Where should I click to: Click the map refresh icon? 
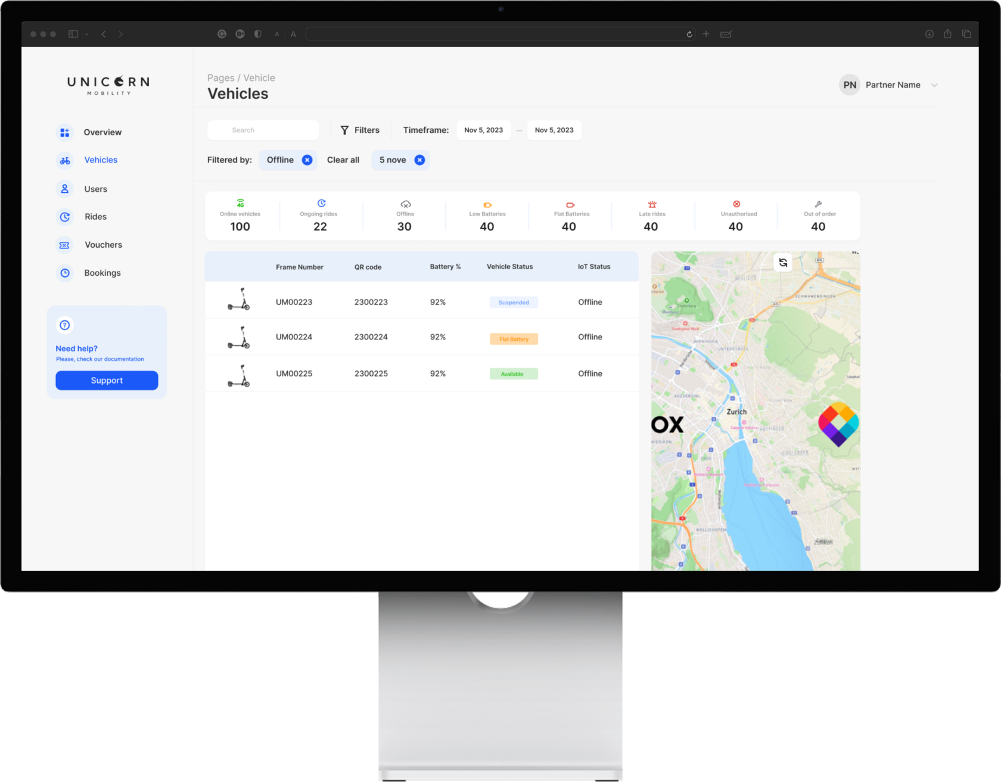coord(783,263)
